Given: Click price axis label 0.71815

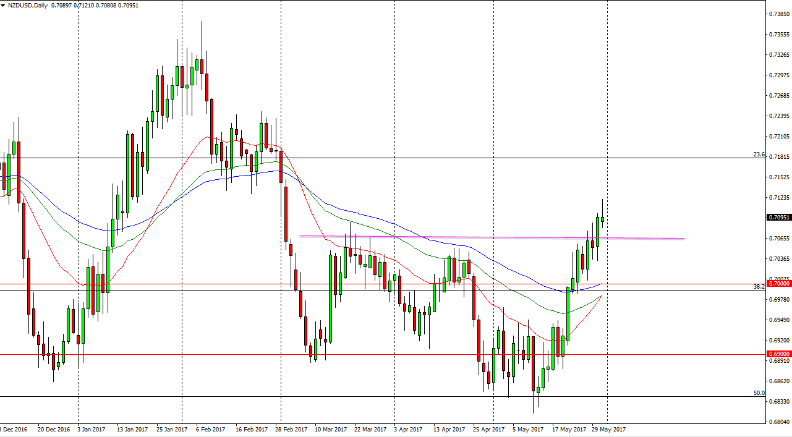Looking at the screenshot, I should (x=778, y=156).
